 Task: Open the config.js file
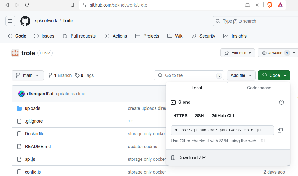33,172
